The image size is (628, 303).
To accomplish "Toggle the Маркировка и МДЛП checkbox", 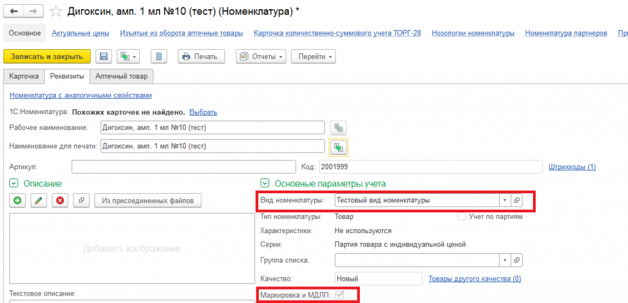I will pyautogui.click(x=340, y=296).
